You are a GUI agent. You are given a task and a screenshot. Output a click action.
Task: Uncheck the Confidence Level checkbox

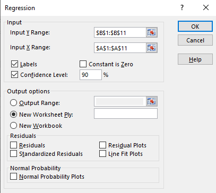(x=14, y=75)
